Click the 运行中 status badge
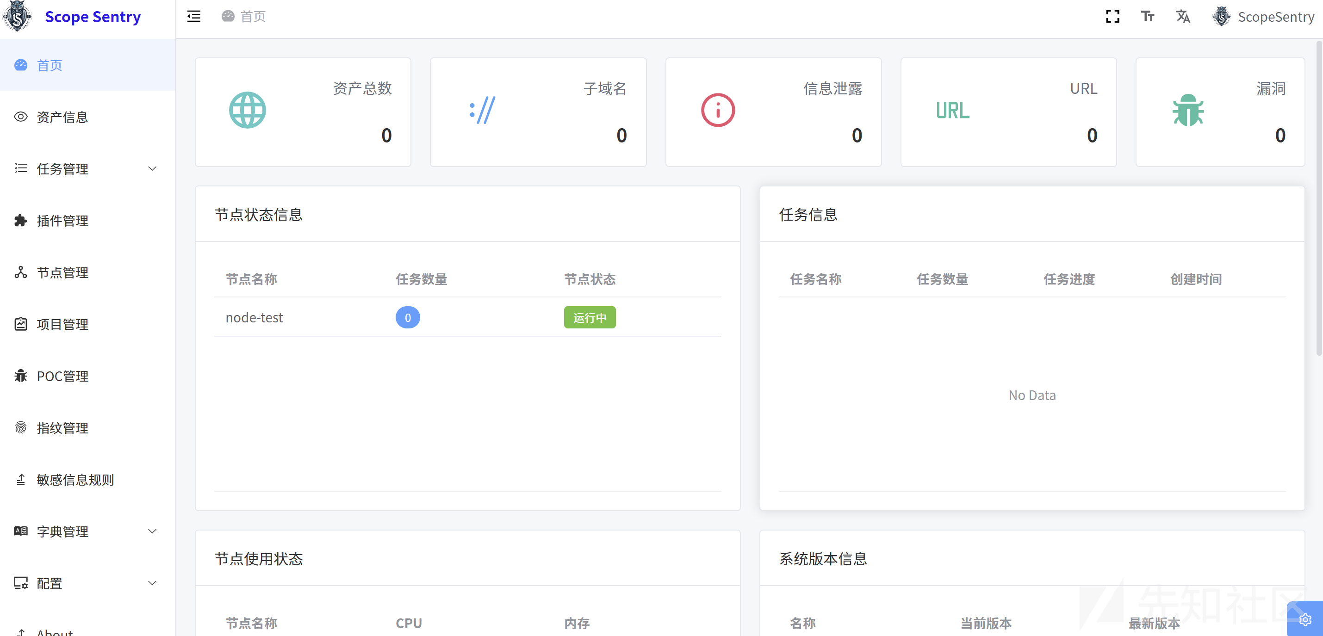1323x636 pixels. [x=590, y=317]
